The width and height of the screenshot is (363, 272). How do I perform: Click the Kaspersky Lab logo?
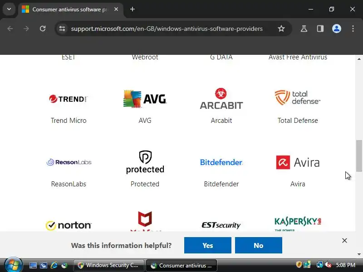coord(298,223)
